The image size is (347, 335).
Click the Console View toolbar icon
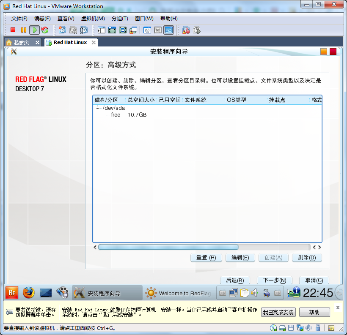pos(168,30)
